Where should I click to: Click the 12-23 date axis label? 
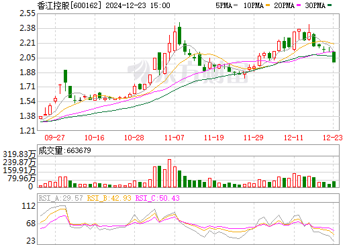333,138
